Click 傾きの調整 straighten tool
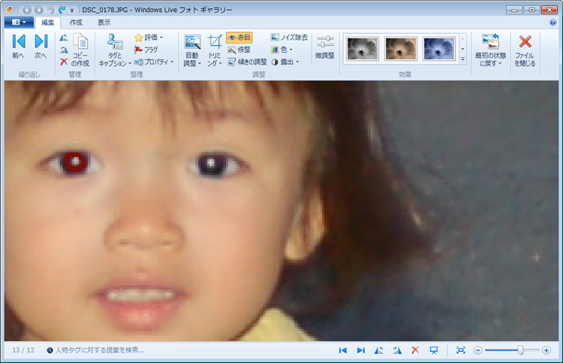 tap(247, 62)
